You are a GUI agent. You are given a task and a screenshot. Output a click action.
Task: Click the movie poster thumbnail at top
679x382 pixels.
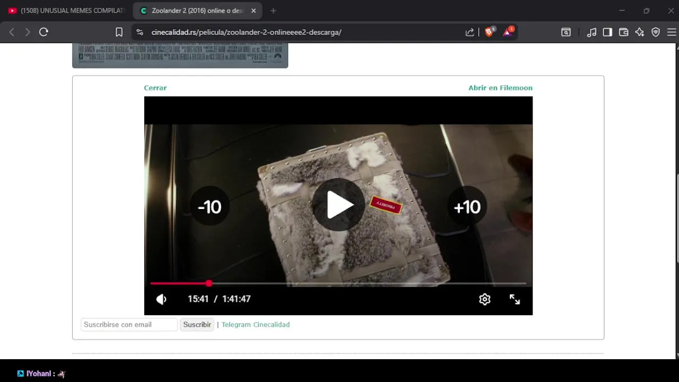[x=180, y=55]
